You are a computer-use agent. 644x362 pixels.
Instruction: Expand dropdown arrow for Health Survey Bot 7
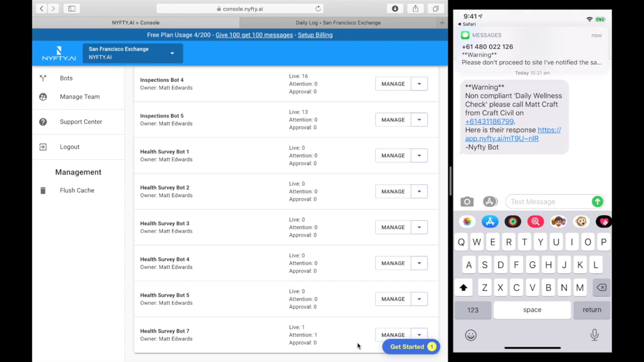pyautogui.click(x=419, y=335)
